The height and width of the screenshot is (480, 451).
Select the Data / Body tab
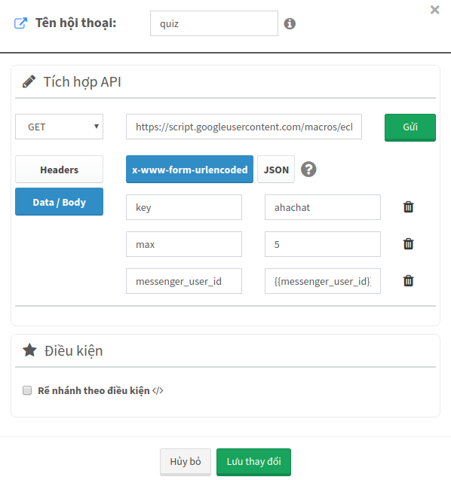point(59,202)
